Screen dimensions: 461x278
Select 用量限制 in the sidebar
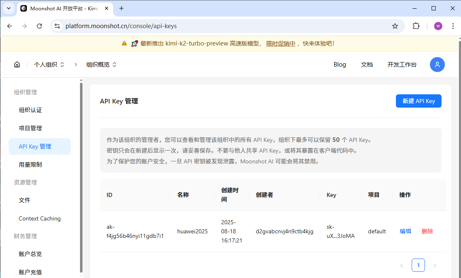click(40, 165)
